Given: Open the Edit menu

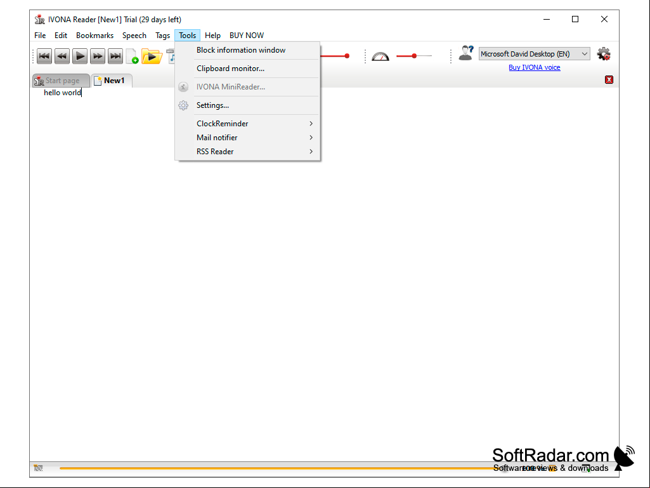Looking at the screenshot, I should click(x=60, y=36).
